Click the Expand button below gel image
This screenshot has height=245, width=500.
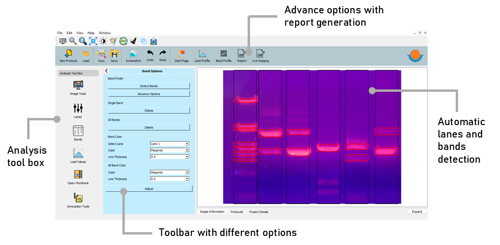click(x=417, y=212)
